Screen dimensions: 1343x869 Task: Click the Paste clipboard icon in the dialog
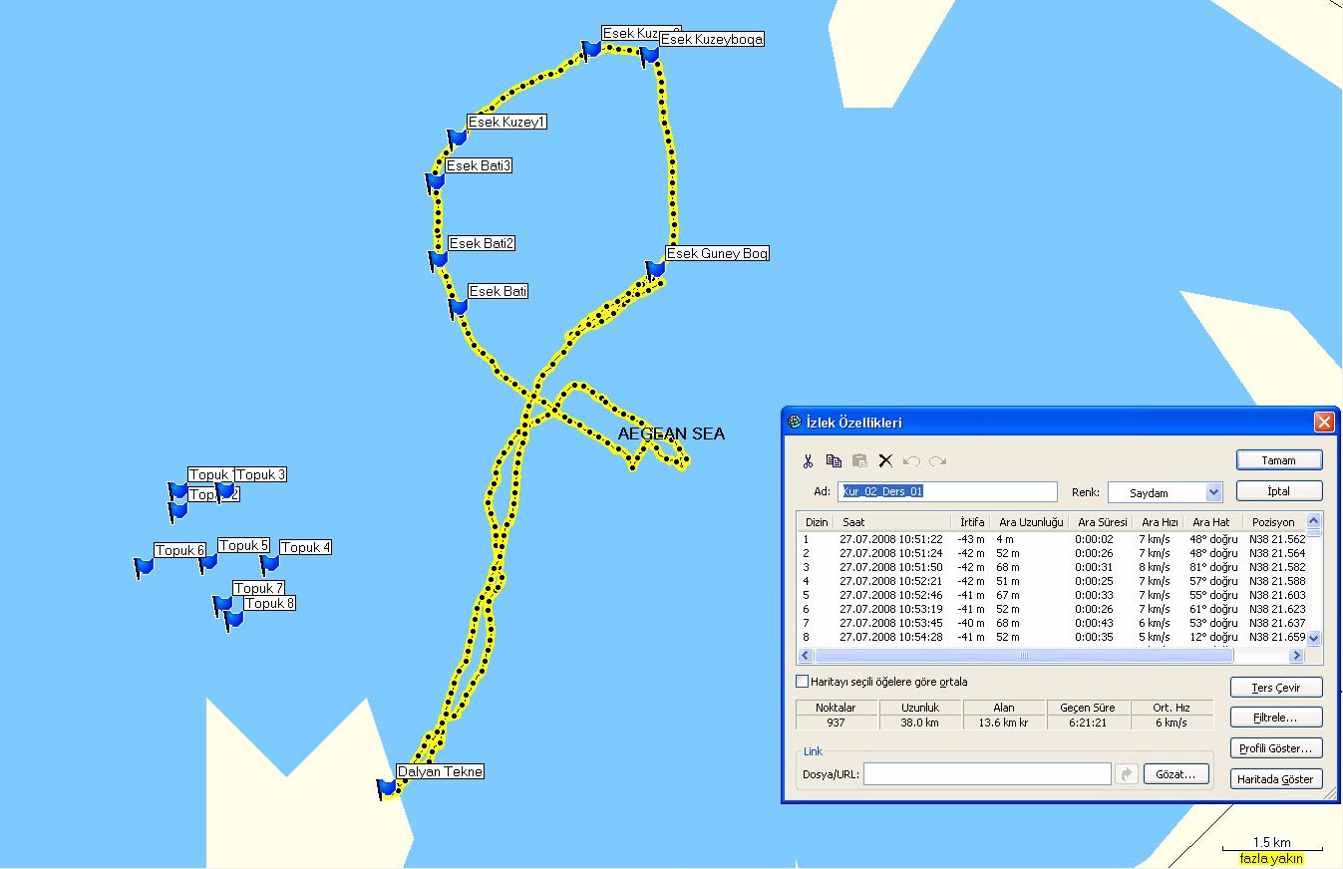tap(859, 460)
